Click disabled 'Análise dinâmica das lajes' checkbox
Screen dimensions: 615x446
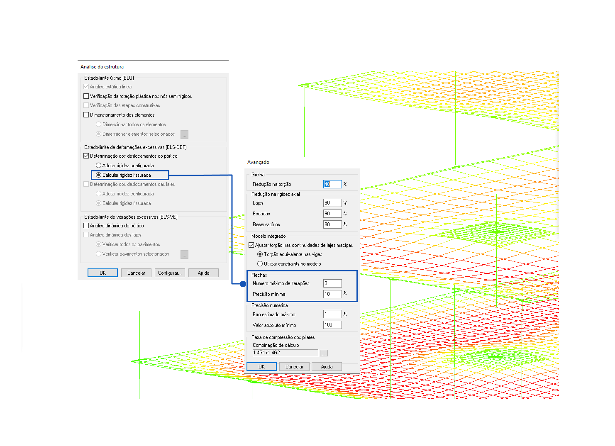86,235
